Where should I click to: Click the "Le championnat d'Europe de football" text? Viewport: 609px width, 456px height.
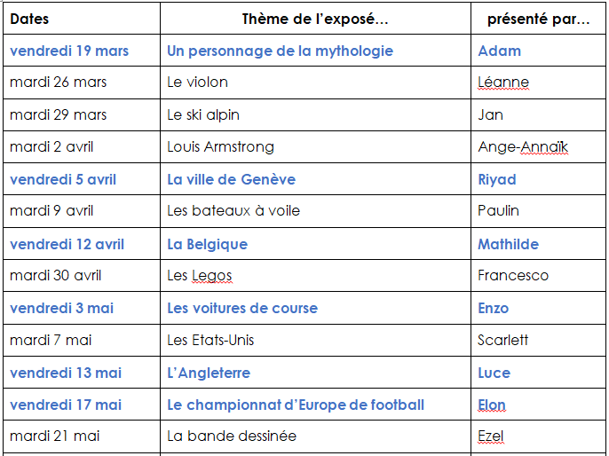click(296, 405)
